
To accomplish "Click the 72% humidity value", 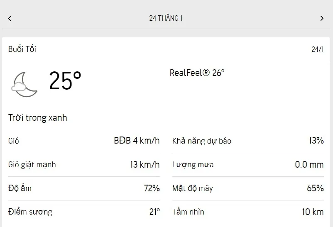I will pyautogui.click(x=152, y=188).
